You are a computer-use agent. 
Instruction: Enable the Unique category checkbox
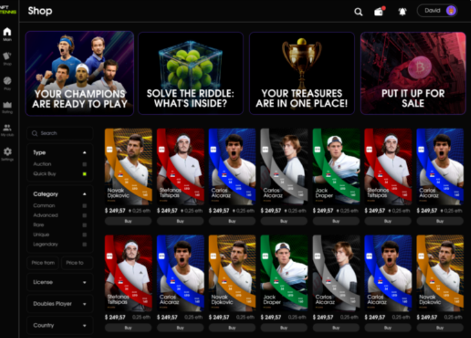[84, 235]
